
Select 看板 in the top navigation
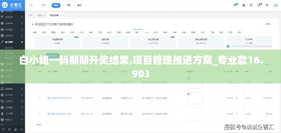pos(80,5)
